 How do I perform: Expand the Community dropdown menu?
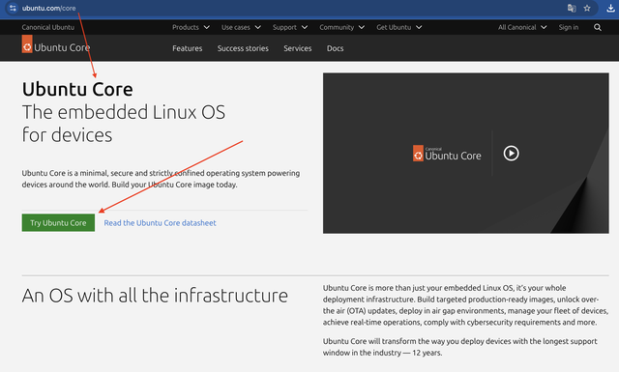(341, 27)
